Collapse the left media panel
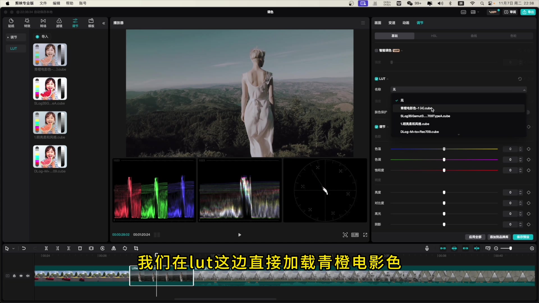Viewport: 539px width, 303px height. [x=104, y=23]
